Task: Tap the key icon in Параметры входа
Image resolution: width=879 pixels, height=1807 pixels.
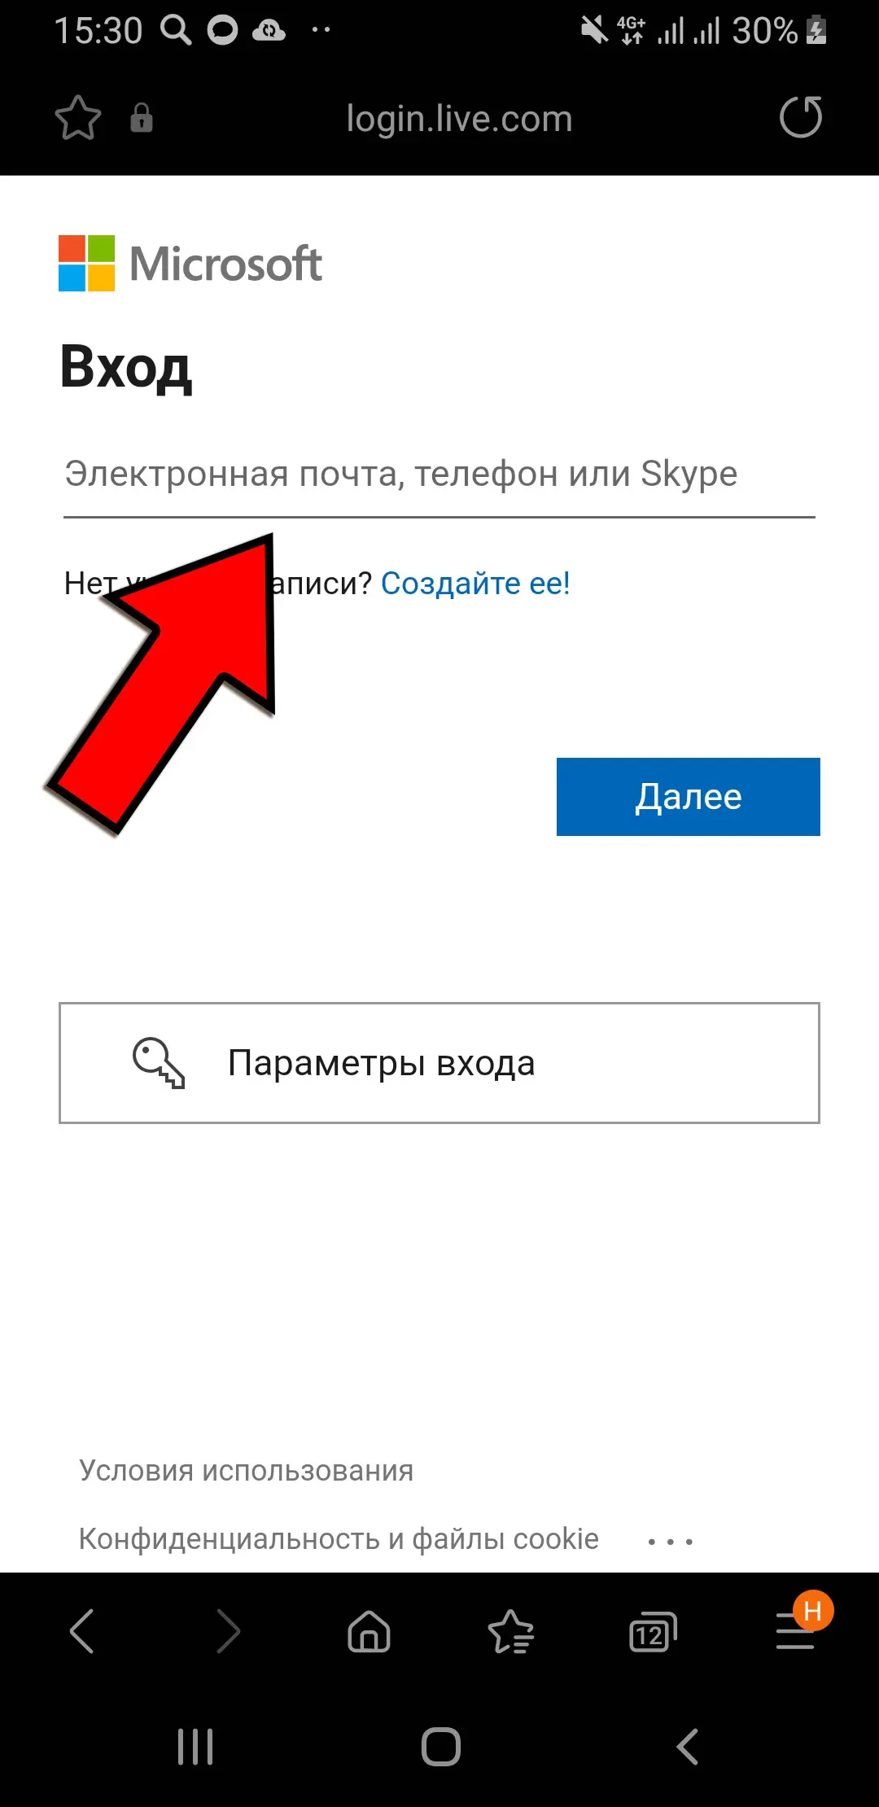Action: pos(159,1062)
